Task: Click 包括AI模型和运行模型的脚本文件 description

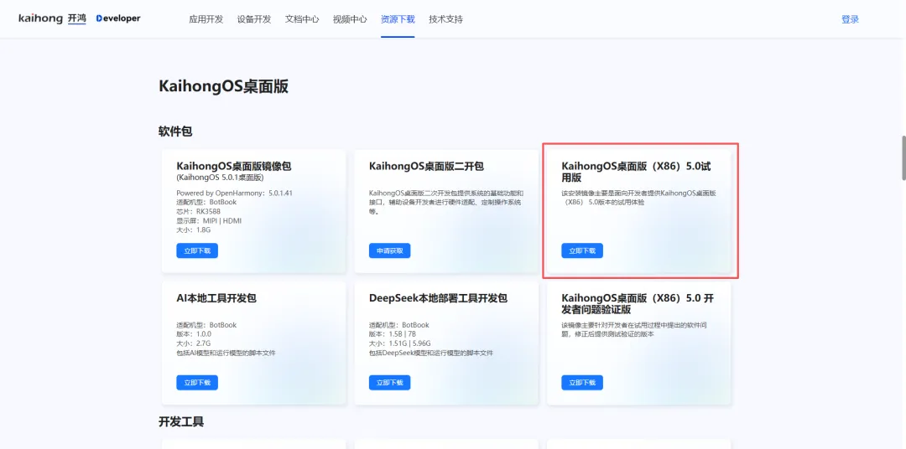Action: pos(226,353)
